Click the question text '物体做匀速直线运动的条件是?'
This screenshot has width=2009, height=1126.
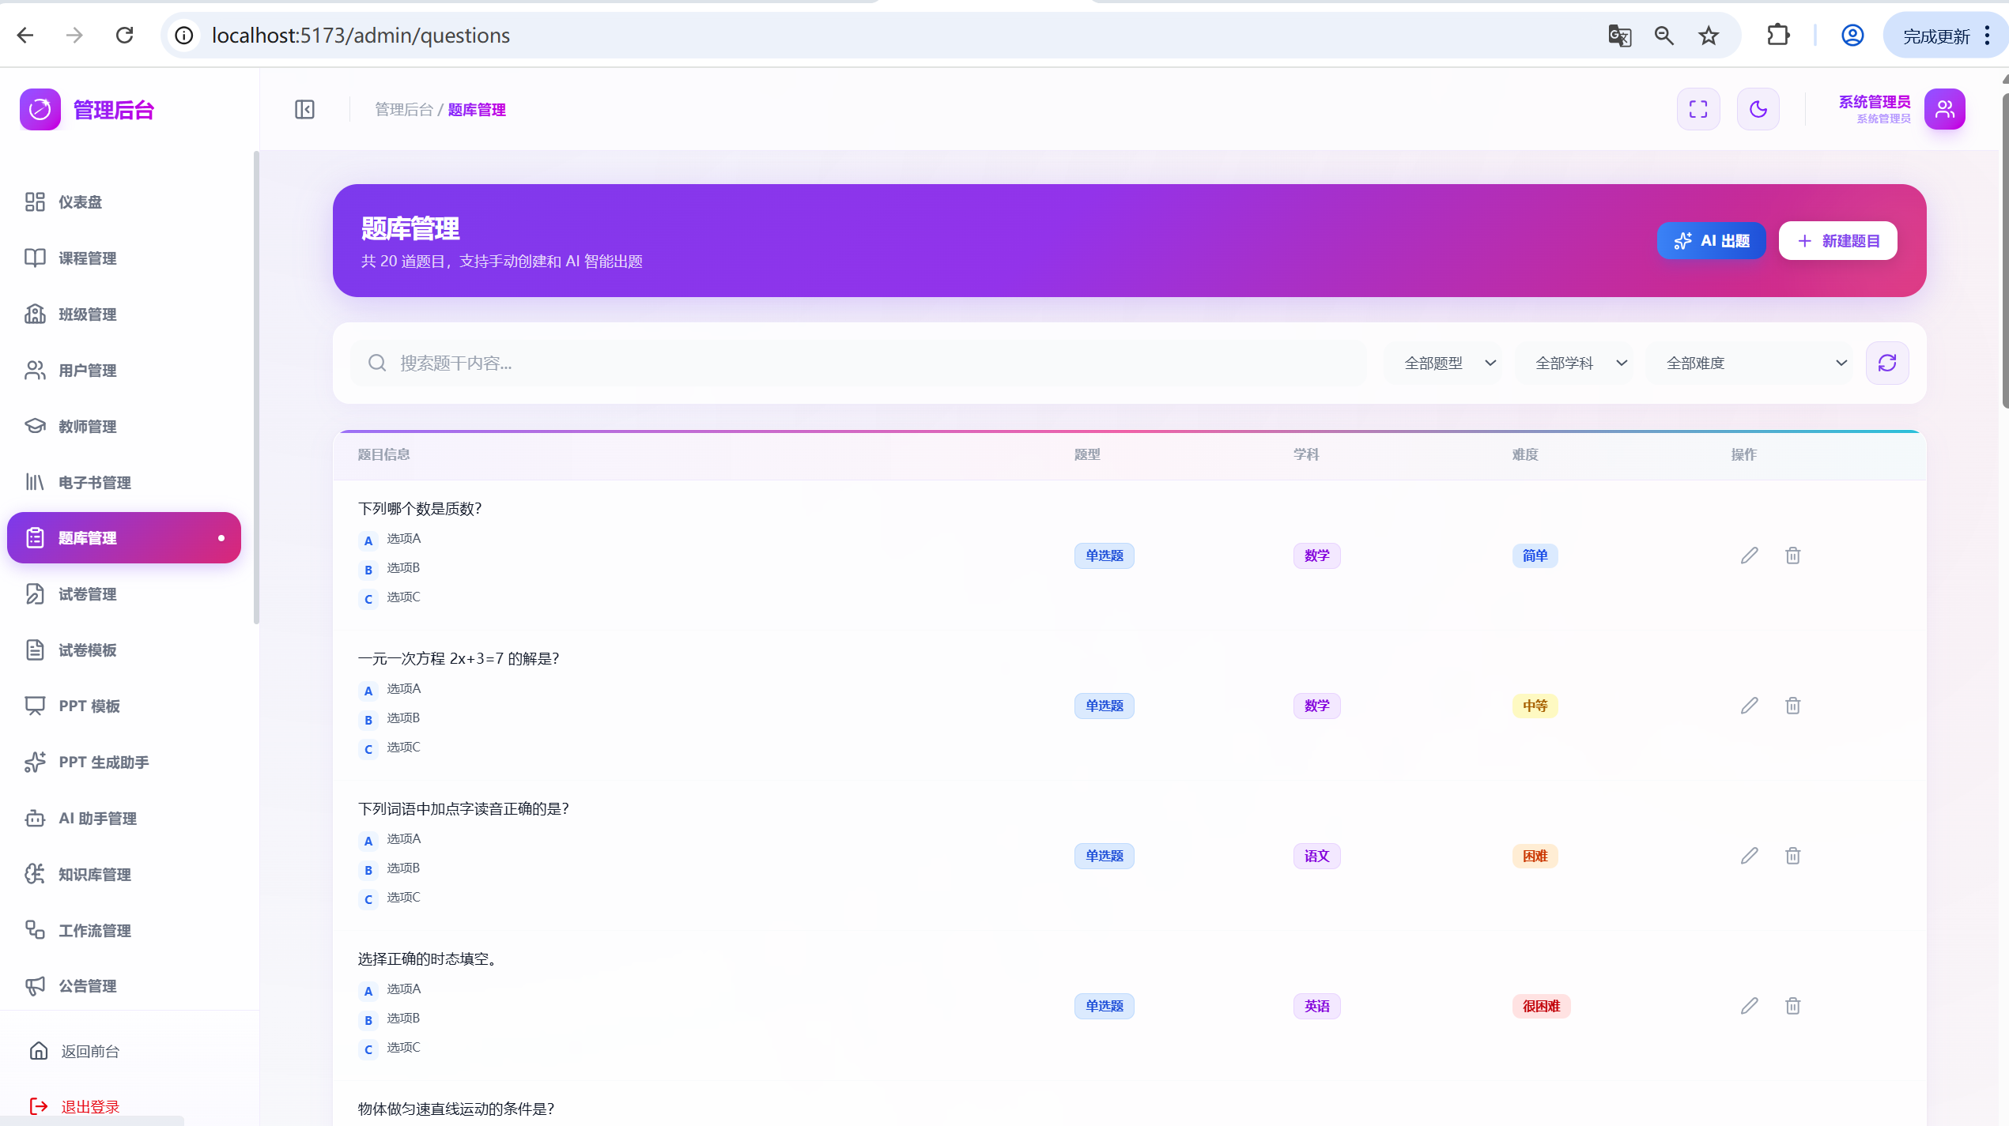(456, 1109)
